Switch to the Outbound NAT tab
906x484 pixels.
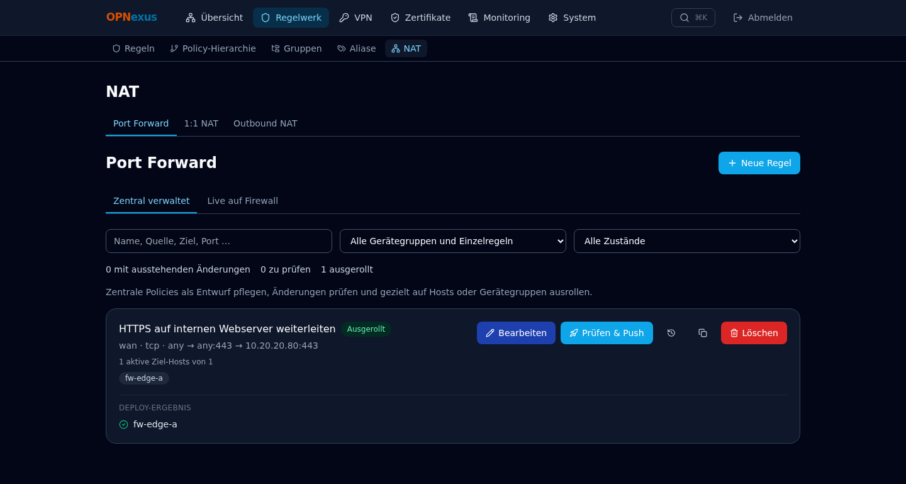266,123
